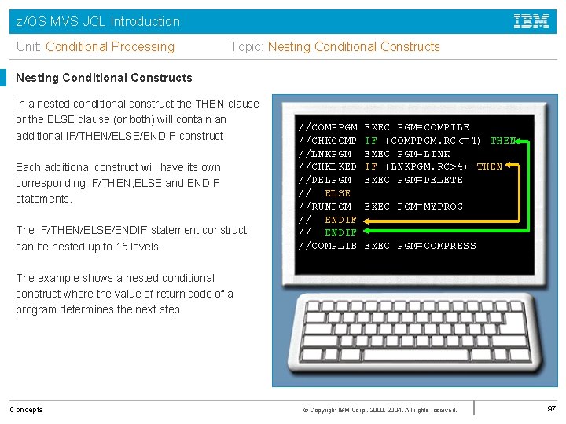Click the green arrowhead pointing at THEN

click(x=518, y=141)
